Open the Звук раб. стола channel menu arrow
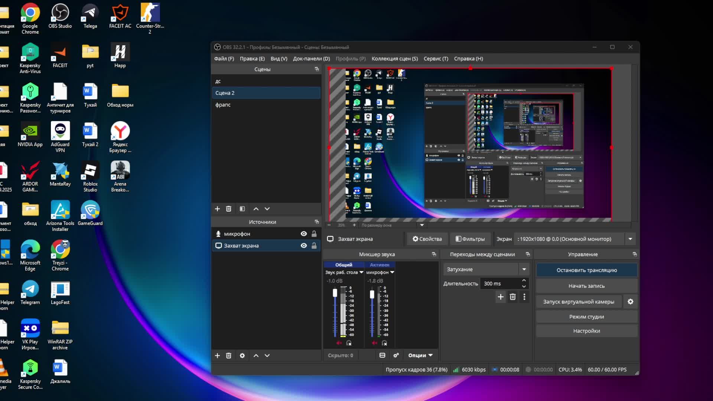 pyautogui.click(x=361, y=272)
